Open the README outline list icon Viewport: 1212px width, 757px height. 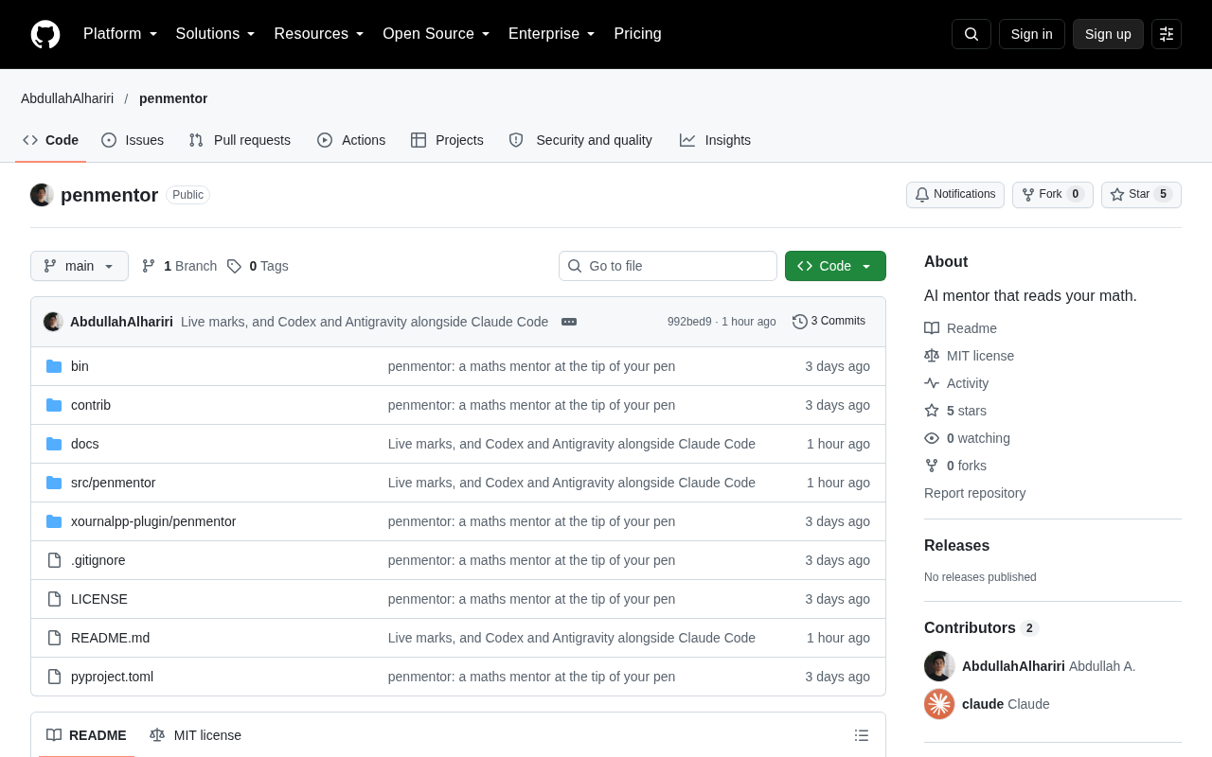[x=862, y=735]
